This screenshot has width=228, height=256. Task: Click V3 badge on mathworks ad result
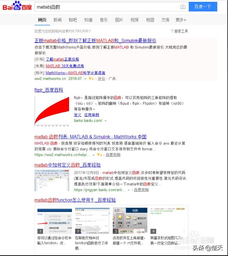(x=91, y=79)
